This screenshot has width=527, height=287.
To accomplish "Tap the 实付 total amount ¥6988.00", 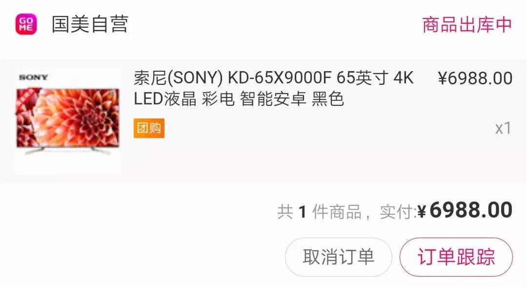I will click(465, 210).
